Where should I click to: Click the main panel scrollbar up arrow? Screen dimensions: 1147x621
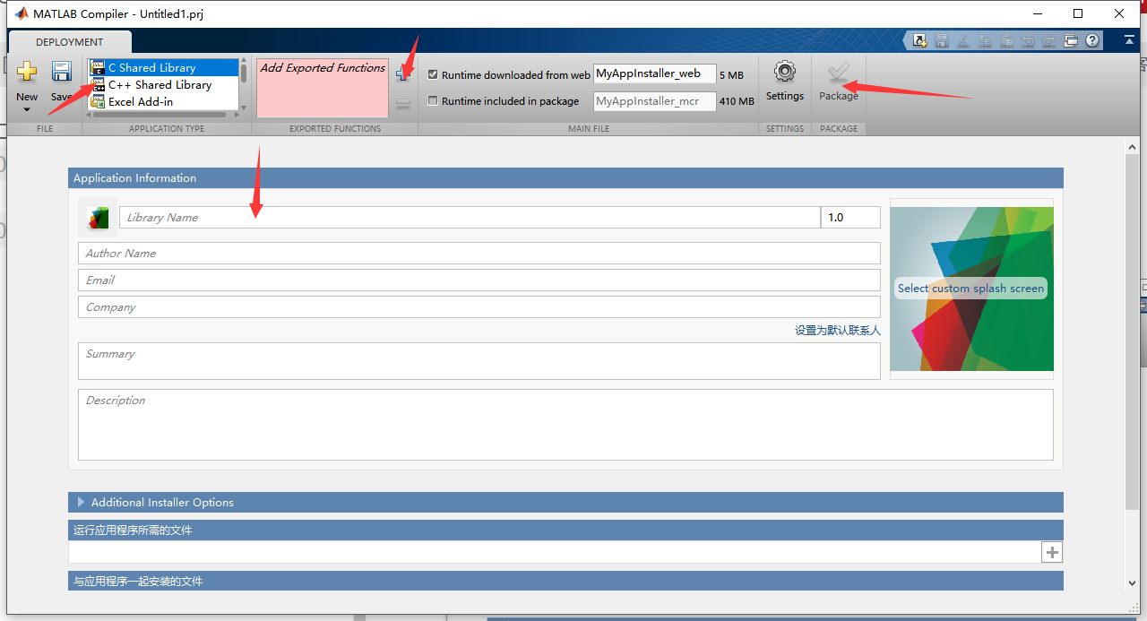coord(1133,148)
